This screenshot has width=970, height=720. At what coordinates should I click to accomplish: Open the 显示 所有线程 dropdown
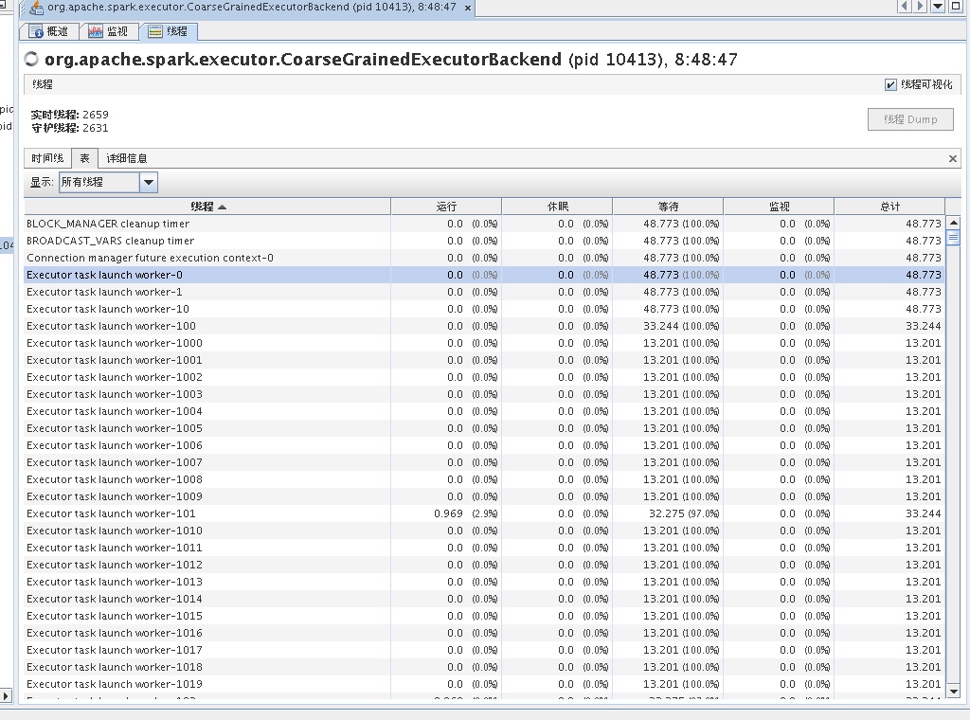tap(149, 182)
